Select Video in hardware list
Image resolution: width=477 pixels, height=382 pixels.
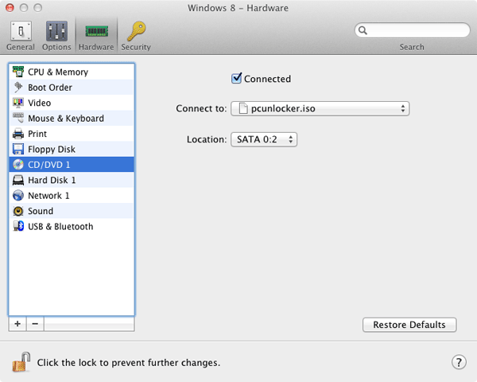pyautogui.click(x=72, y=103)
